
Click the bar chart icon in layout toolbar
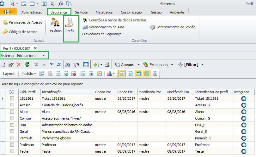pyautogui.click(x=110, y=74)
